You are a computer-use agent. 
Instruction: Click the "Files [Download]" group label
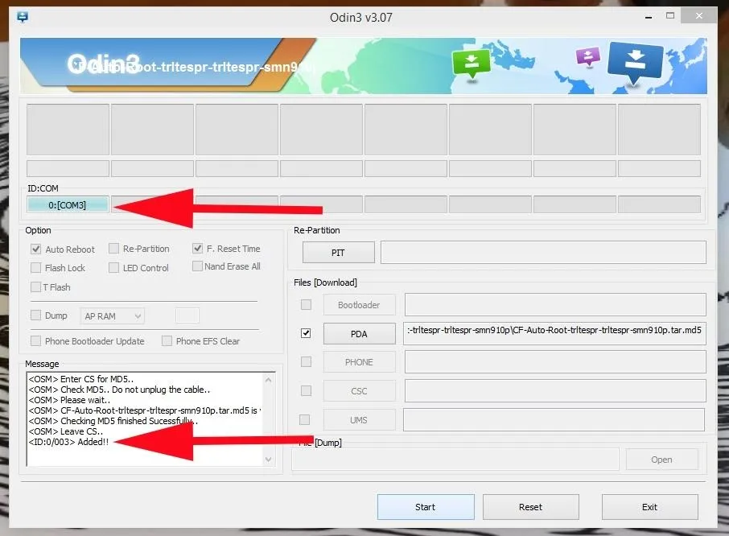[x=325, y=282]
